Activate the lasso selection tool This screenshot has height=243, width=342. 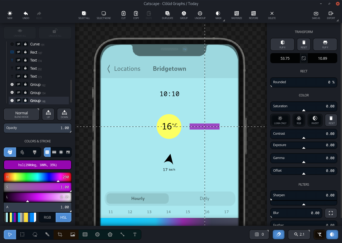(x=35, y=235)
